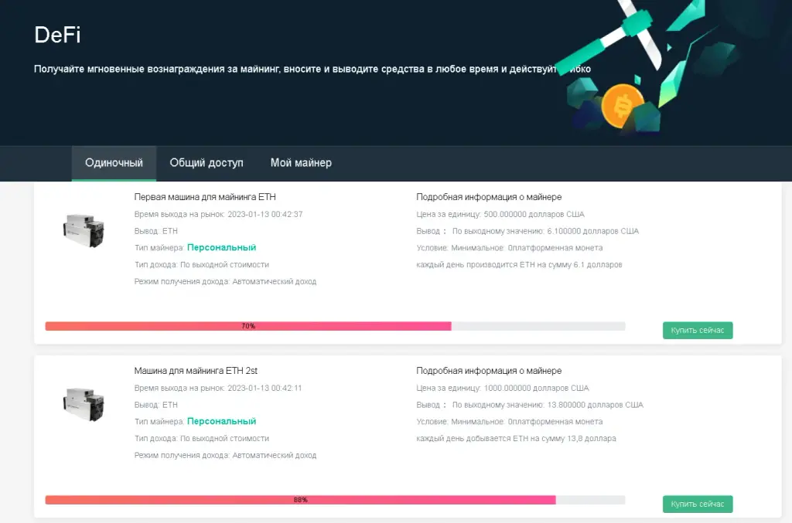Click the banner subtitle about instant mining rewards
792x523 pixels.
pos(312,69)
